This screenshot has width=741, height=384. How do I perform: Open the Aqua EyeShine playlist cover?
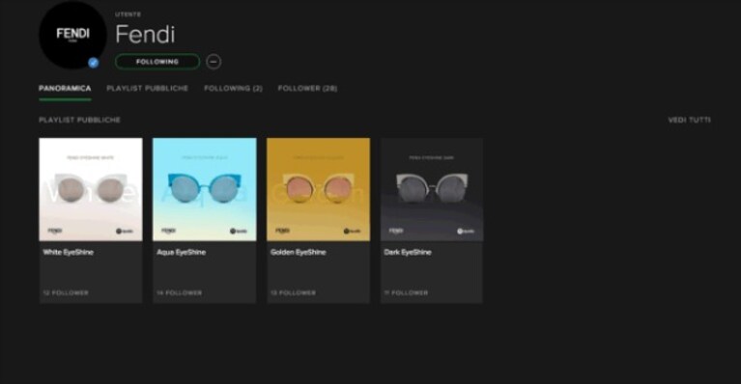[x=205, y=190]
